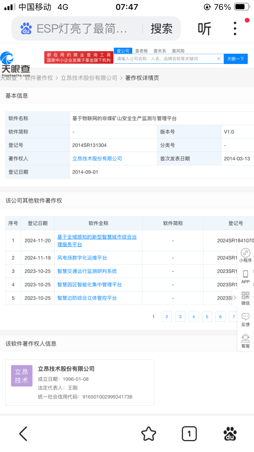Click the version number V1.0

(229, 132)
